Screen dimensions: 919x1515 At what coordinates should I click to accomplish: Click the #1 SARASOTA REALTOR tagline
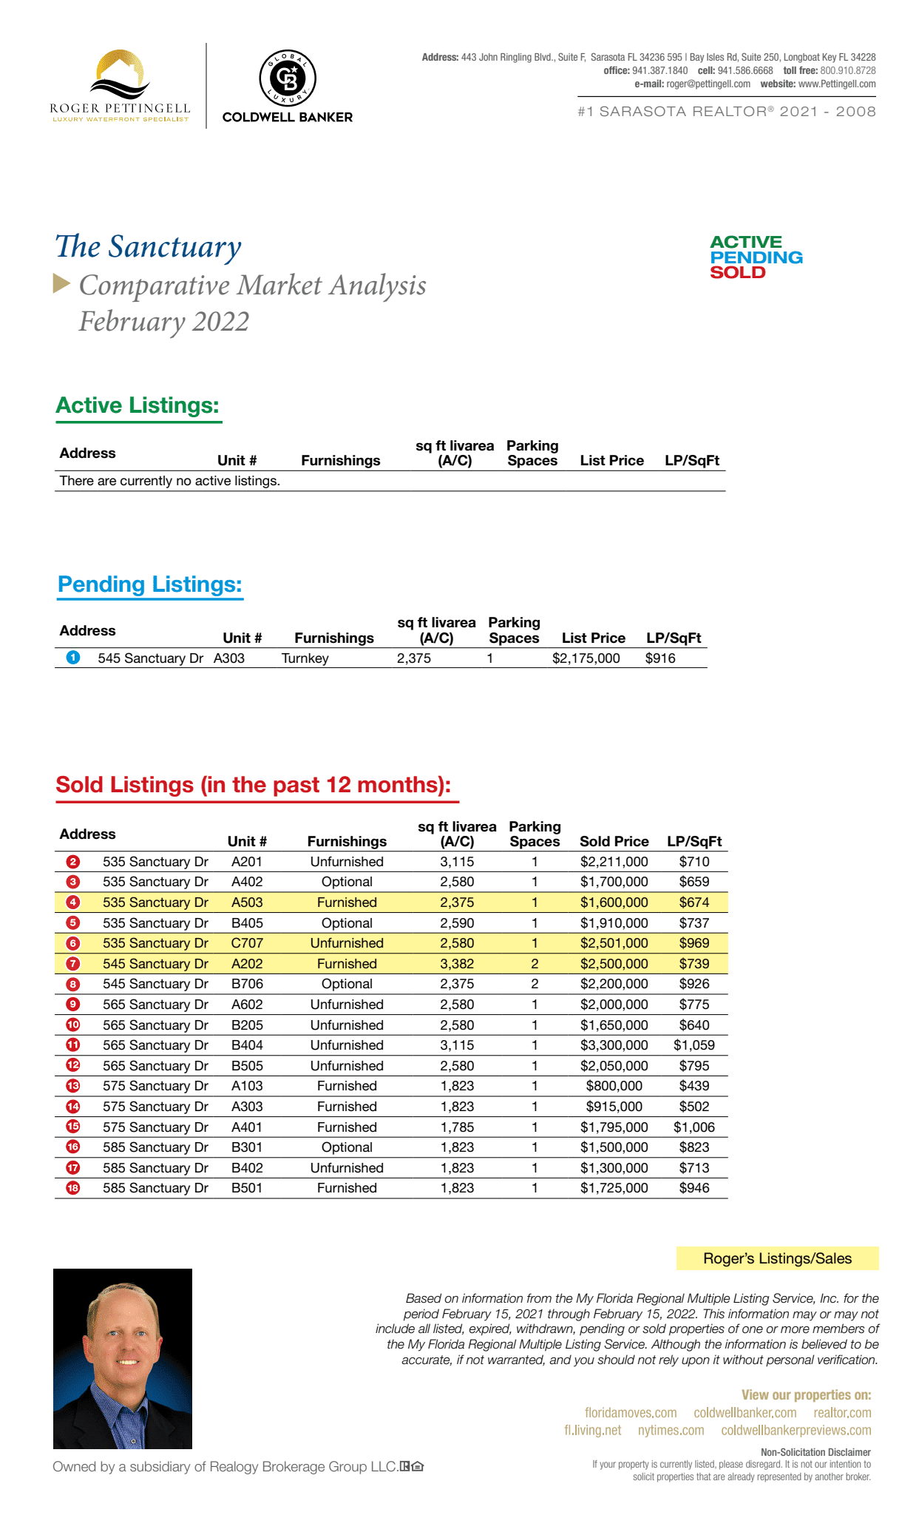tap(727, 112)
